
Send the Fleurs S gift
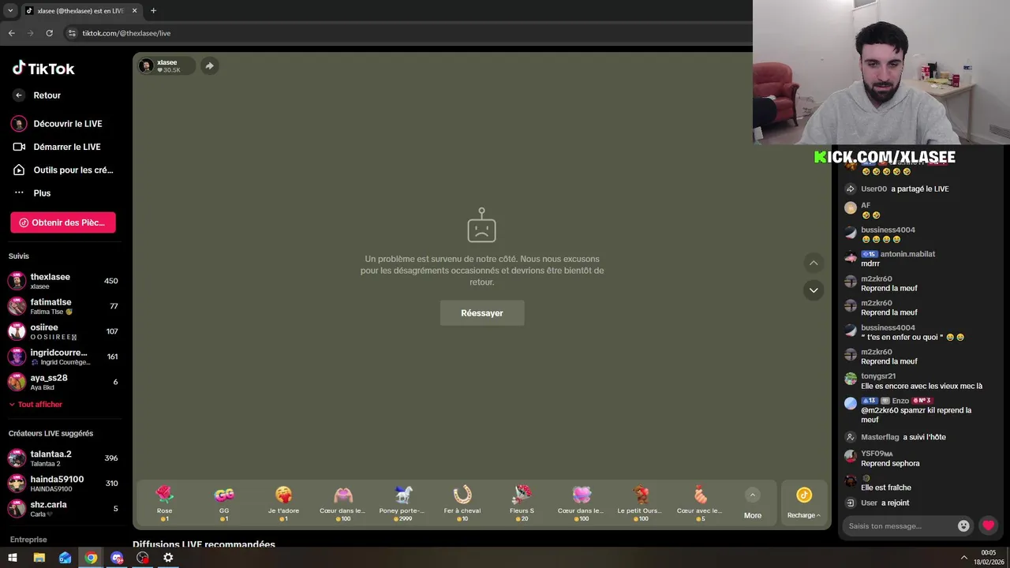click(522, 503)
